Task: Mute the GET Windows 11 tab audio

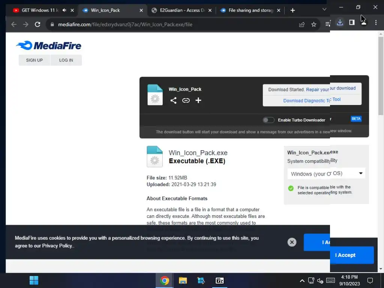Action: (64, 10)
